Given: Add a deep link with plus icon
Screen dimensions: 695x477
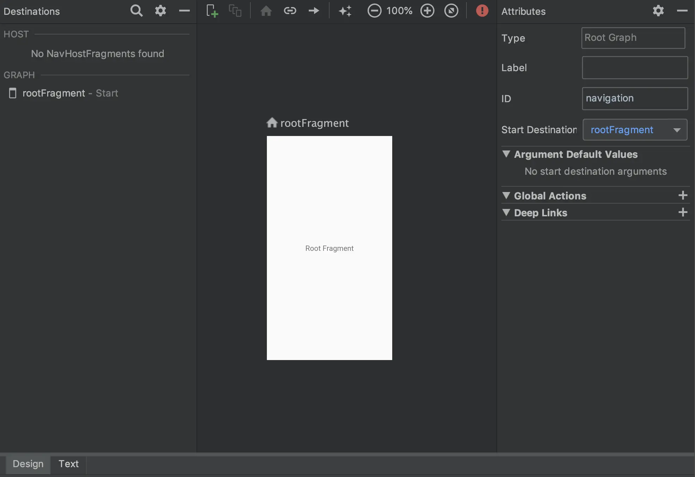Looking at the screenshot, I should pos(683,212).
